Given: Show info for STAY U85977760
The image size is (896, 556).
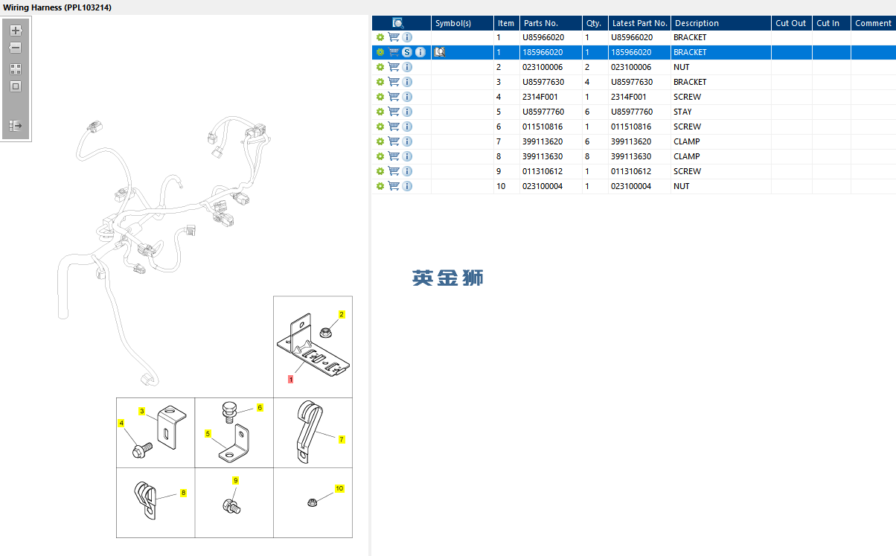Looking at the screenshot, I should pyautogui.click(x=407, y=112).
